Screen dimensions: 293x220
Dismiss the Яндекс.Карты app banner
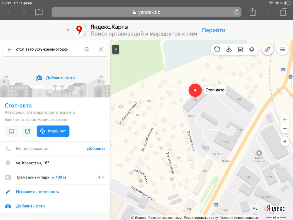(68, 30)
